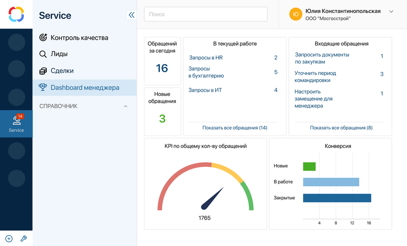Open Уточнить период командировки request

click(315, 77)
